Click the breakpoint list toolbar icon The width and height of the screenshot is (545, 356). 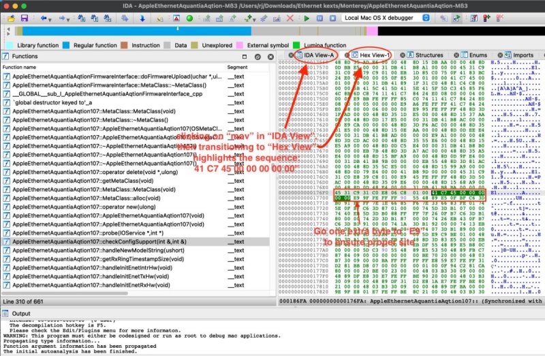(473, 18)
